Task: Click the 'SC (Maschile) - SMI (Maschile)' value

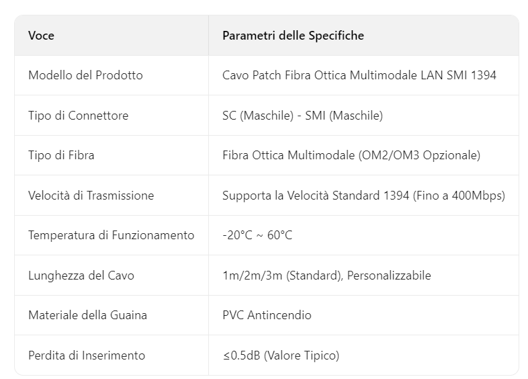Action: click(x=302, y=116)
